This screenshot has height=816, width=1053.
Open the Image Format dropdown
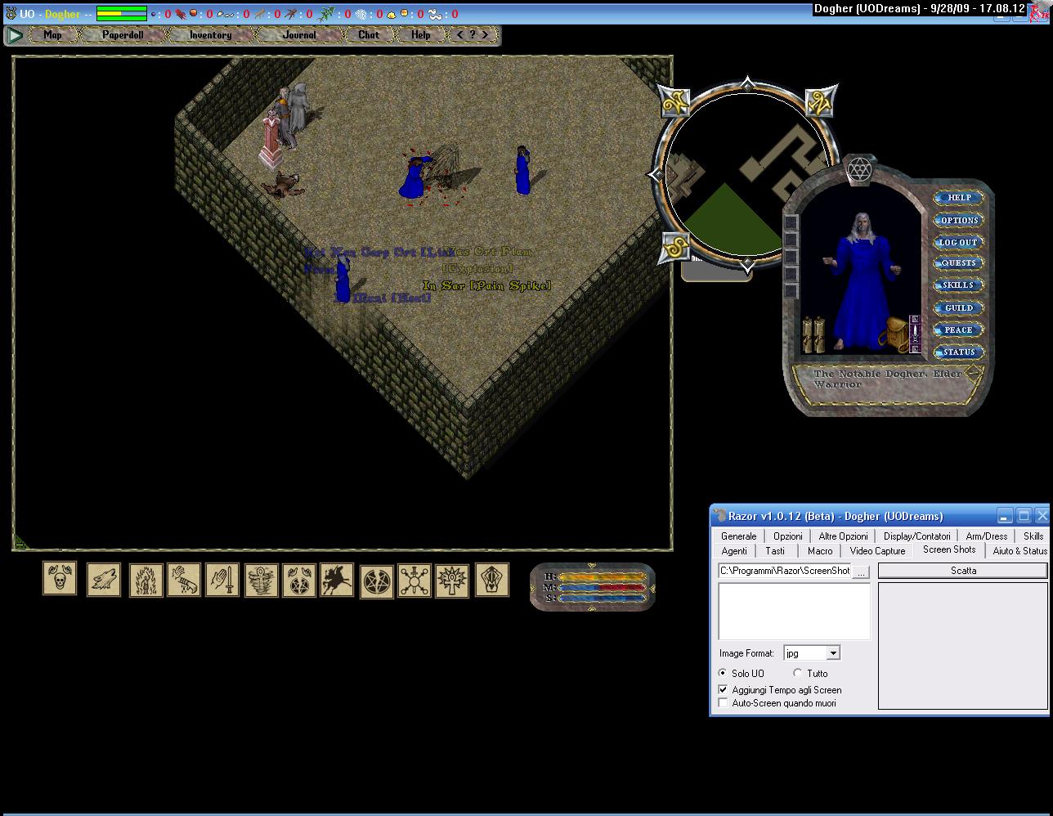[832, 652]
